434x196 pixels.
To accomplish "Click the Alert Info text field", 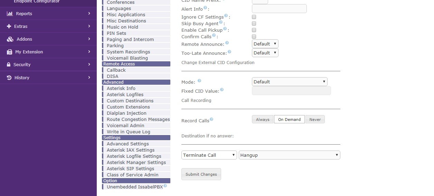I will pyautogui.click(x=279, y=9).
